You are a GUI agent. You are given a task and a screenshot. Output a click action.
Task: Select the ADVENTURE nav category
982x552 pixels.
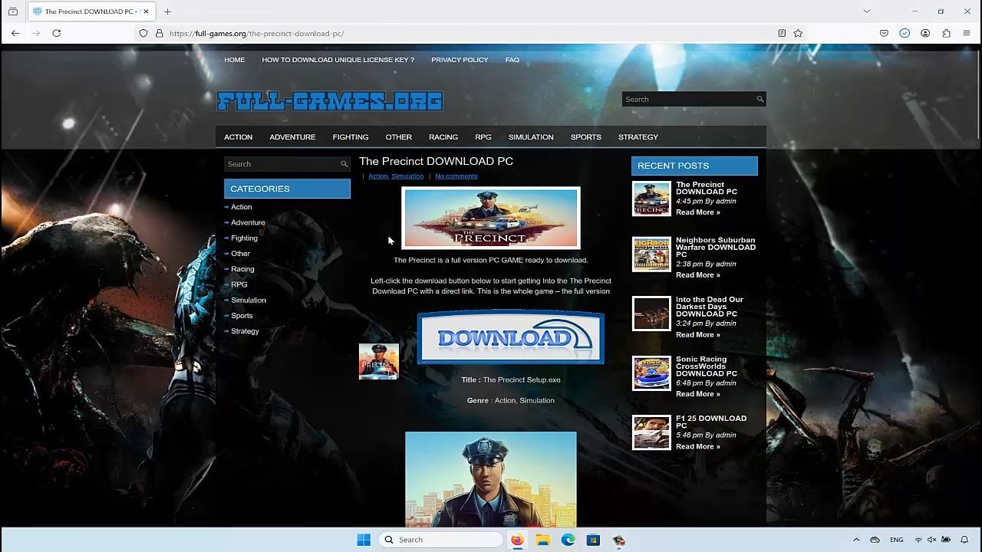coord(292,137)
